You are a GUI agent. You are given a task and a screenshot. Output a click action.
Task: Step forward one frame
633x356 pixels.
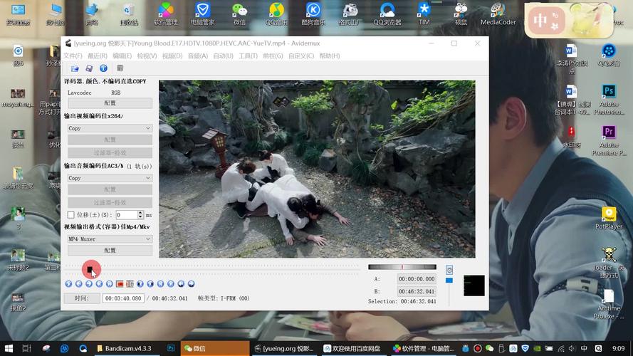coord(89,284)
